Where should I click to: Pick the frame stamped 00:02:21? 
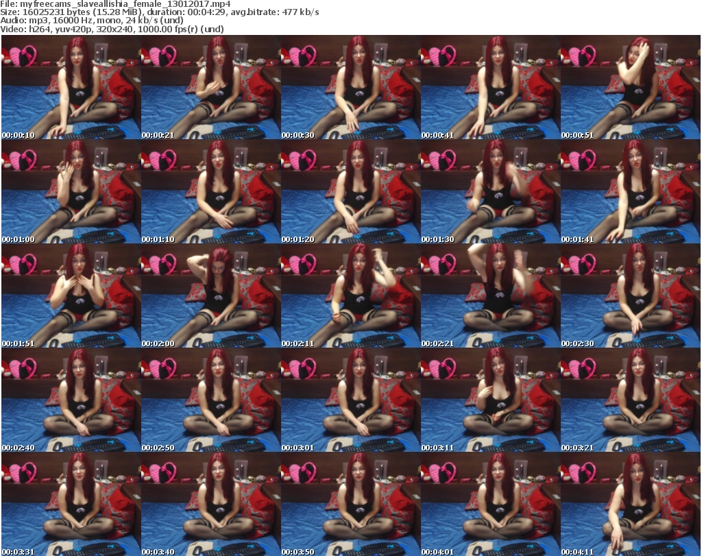tap(490, 295)
